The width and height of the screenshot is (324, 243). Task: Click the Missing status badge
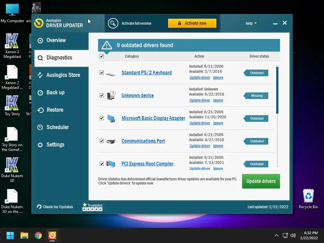click(x=256, y=96)
